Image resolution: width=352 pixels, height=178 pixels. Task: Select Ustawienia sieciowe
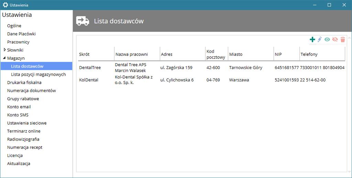(x=27, y=123)
